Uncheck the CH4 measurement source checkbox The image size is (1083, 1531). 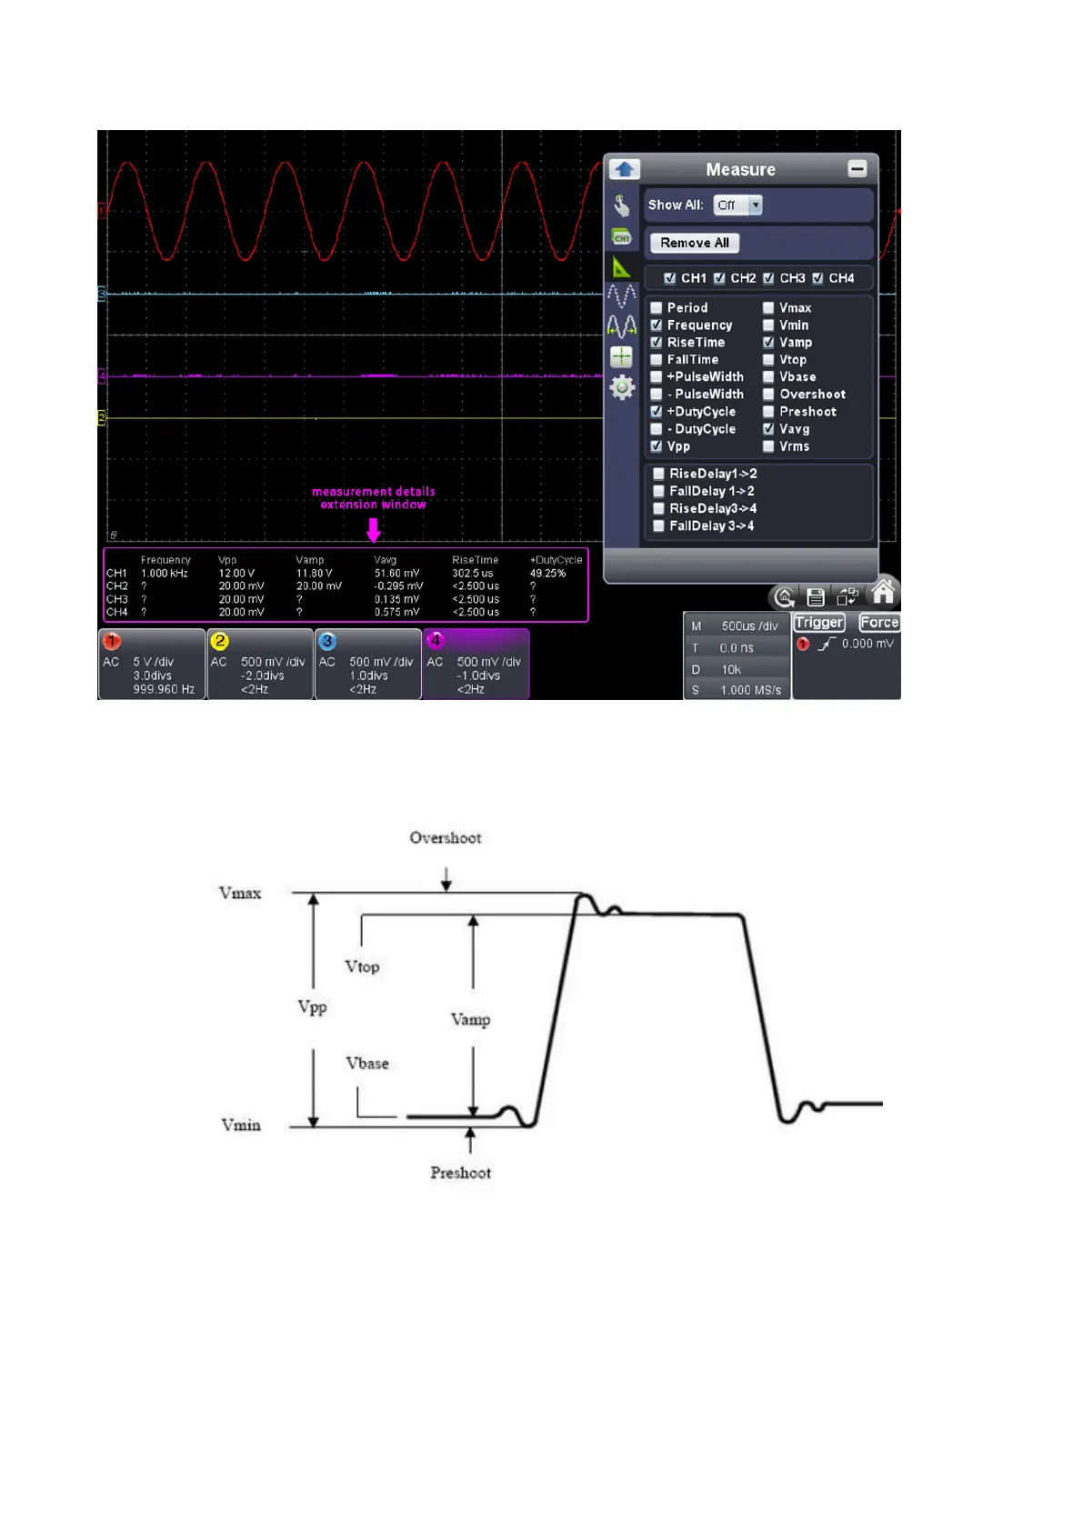[x=817, y=278]
